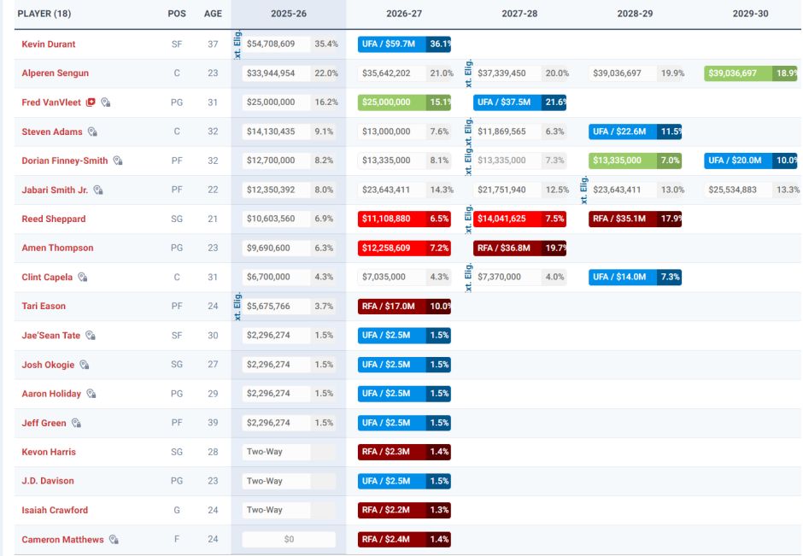Click the lock tag icon beside Dorian Finney-Smith
The image size is (803, 556).
coord(118,161)
